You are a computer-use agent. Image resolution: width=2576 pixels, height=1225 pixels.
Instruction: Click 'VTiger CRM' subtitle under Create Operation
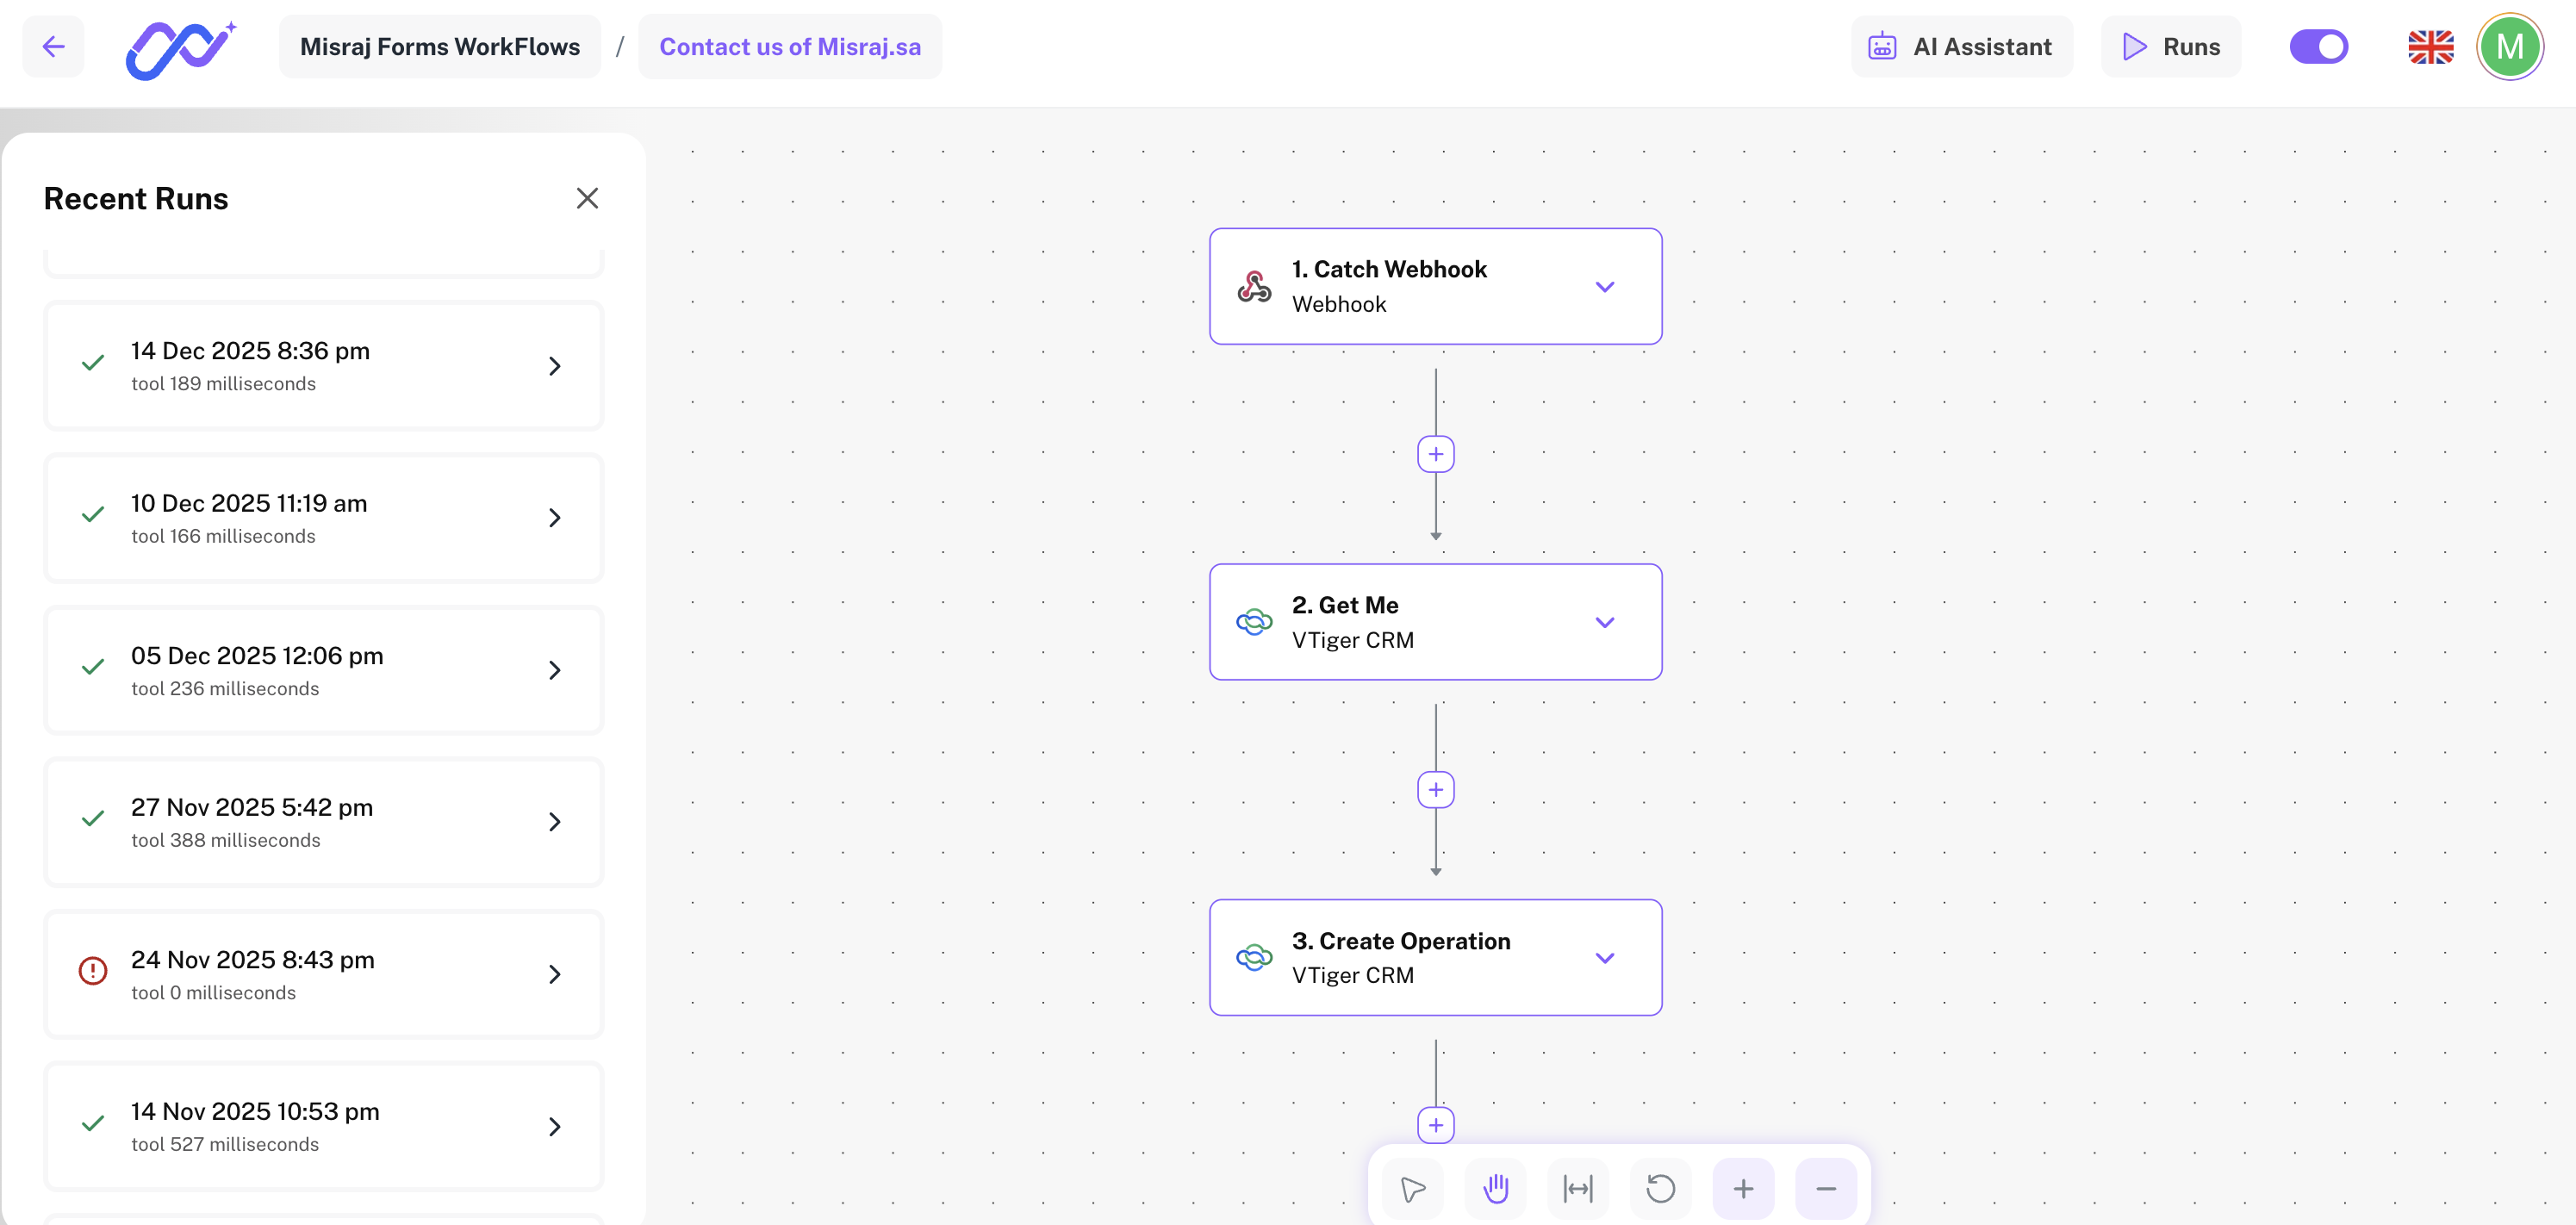coord(1353,975)
